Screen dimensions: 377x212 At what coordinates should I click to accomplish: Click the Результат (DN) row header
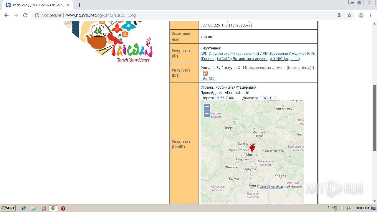pyautogui.click(x=184, y=73)
